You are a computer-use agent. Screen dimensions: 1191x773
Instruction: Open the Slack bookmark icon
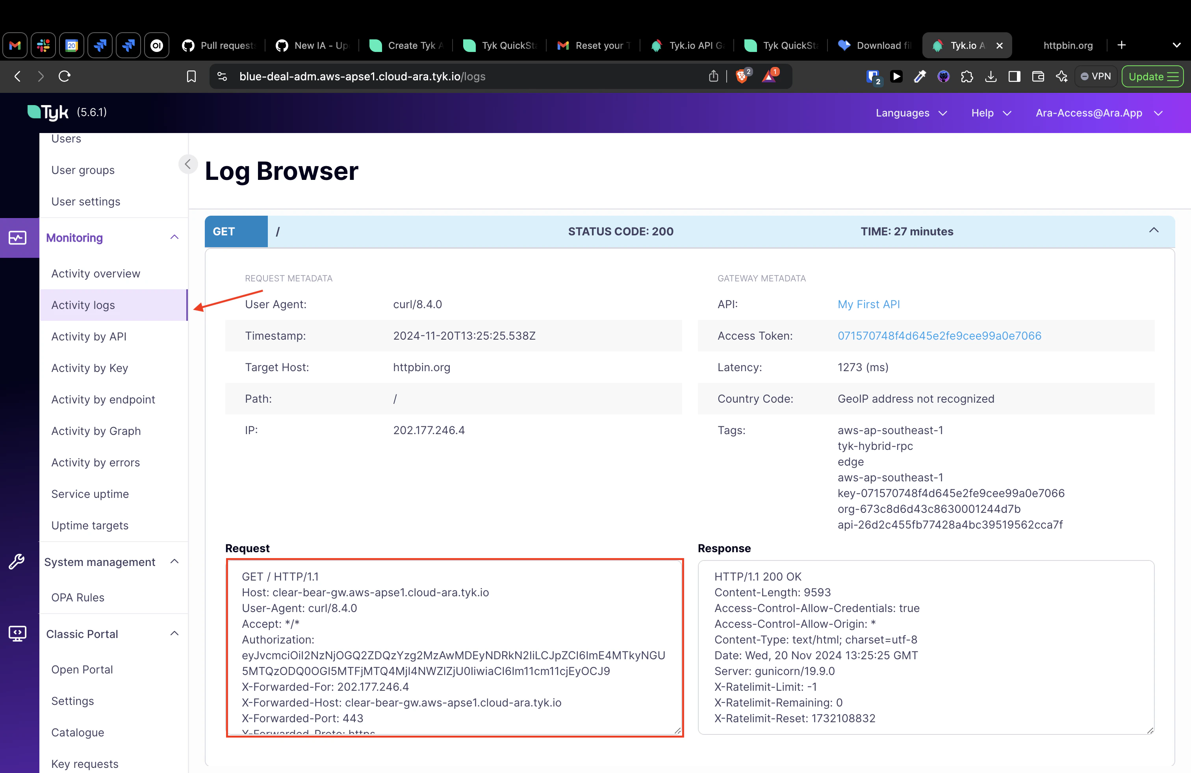[43, 45]
